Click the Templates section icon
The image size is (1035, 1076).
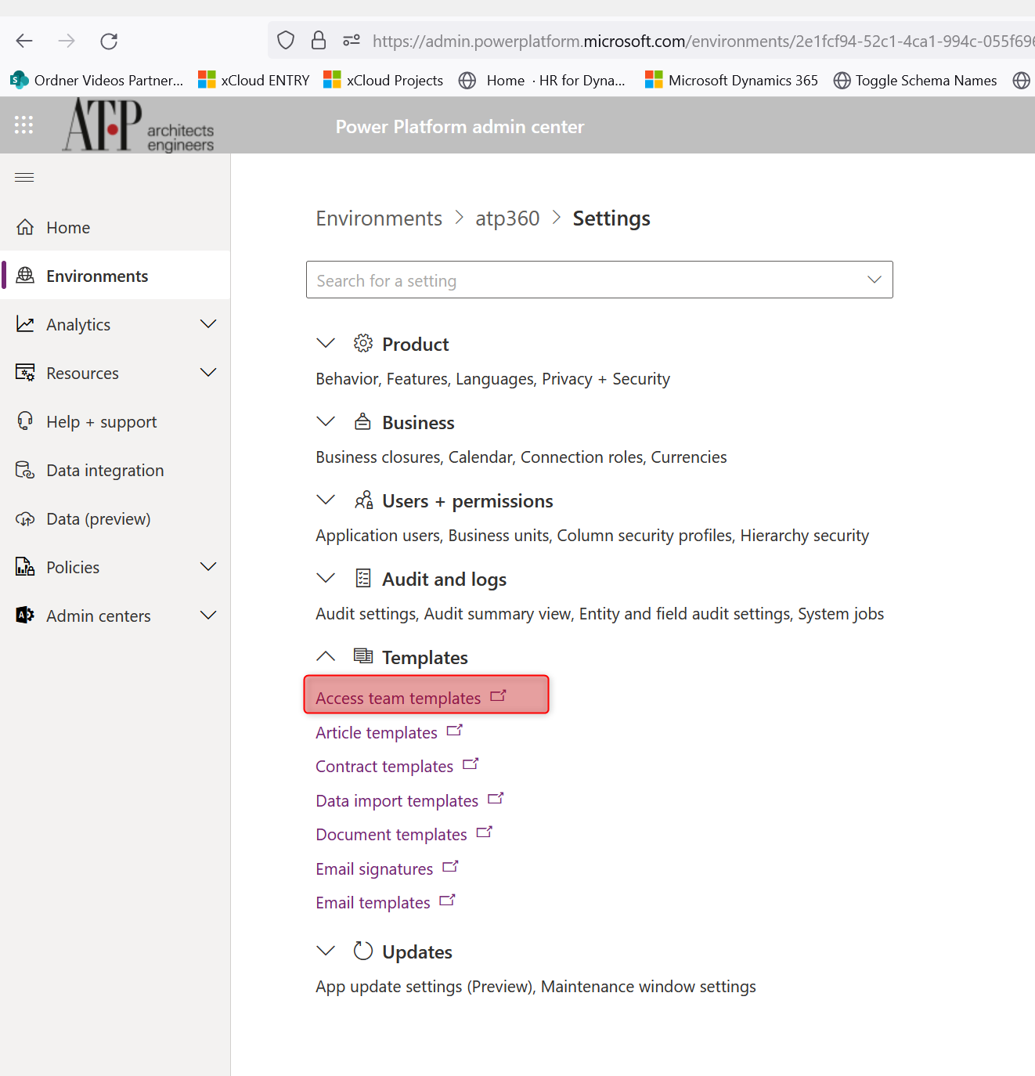pyautogui.click(x=363, y=655)
